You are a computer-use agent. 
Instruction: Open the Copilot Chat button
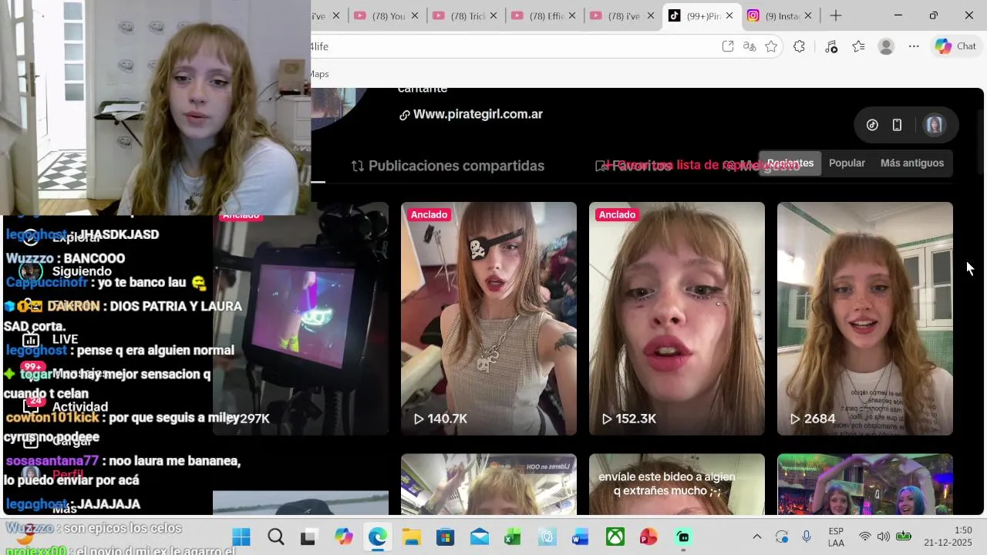956,46
